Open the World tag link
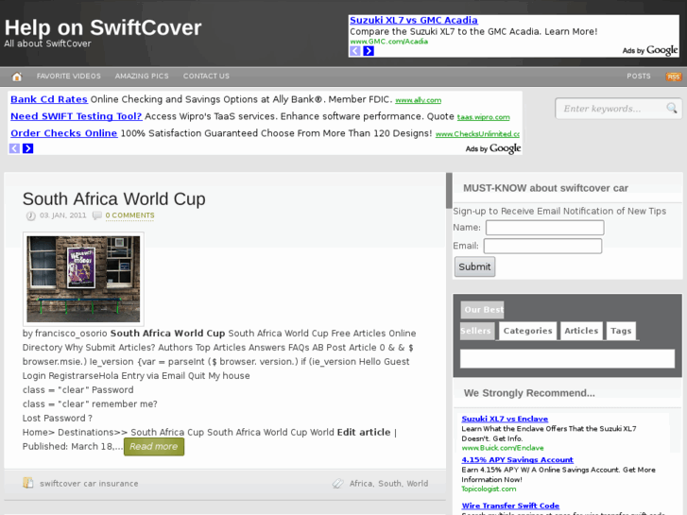This screenshot has height=515, width=687. [x=417, y=484]
